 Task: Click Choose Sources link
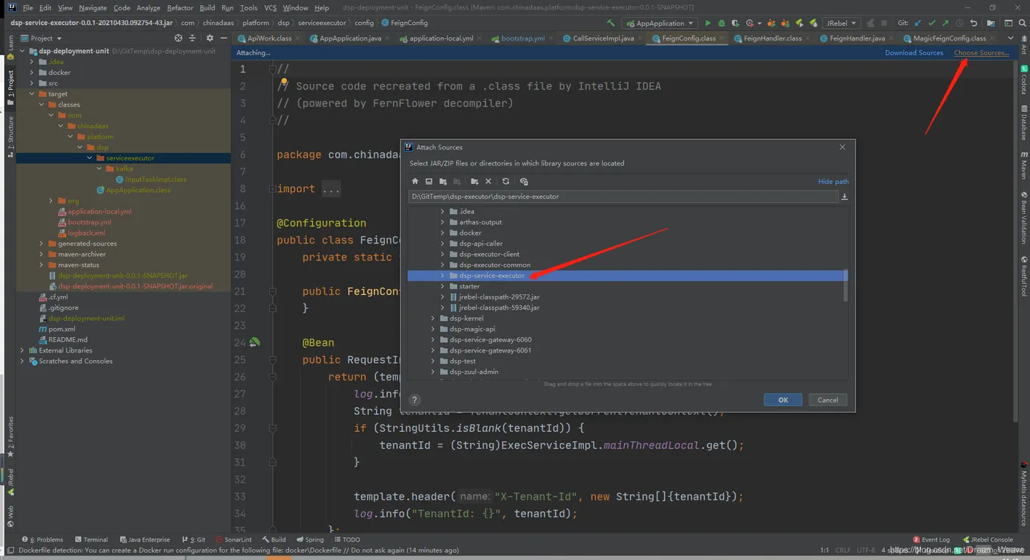981,53
